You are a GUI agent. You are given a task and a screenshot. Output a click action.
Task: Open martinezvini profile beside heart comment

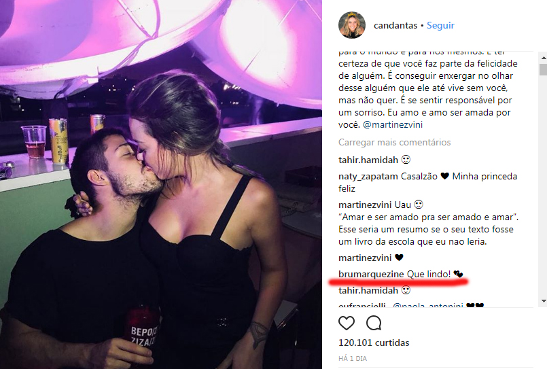[365, 258]
